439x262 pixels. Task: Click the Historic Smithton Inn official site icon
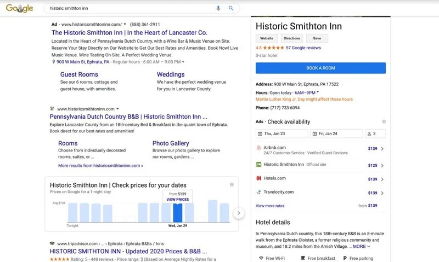pyautogui.click(x=258, y=164)
